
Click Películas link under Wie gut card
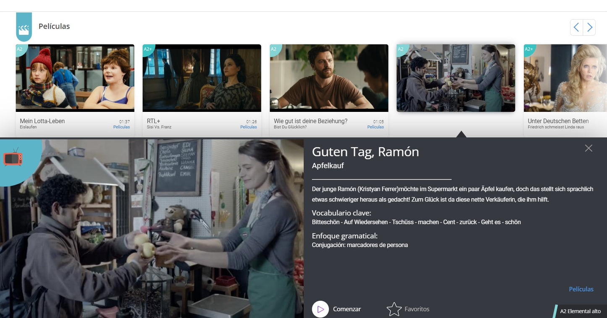[x=376, y=127]
